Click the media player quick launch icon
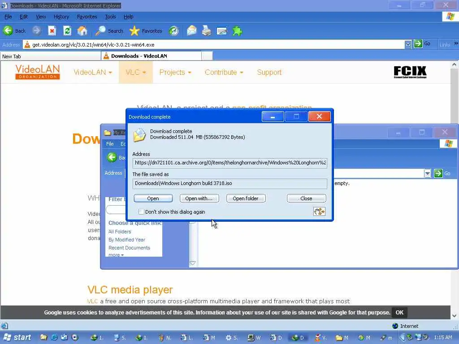 tap(75, 337)
